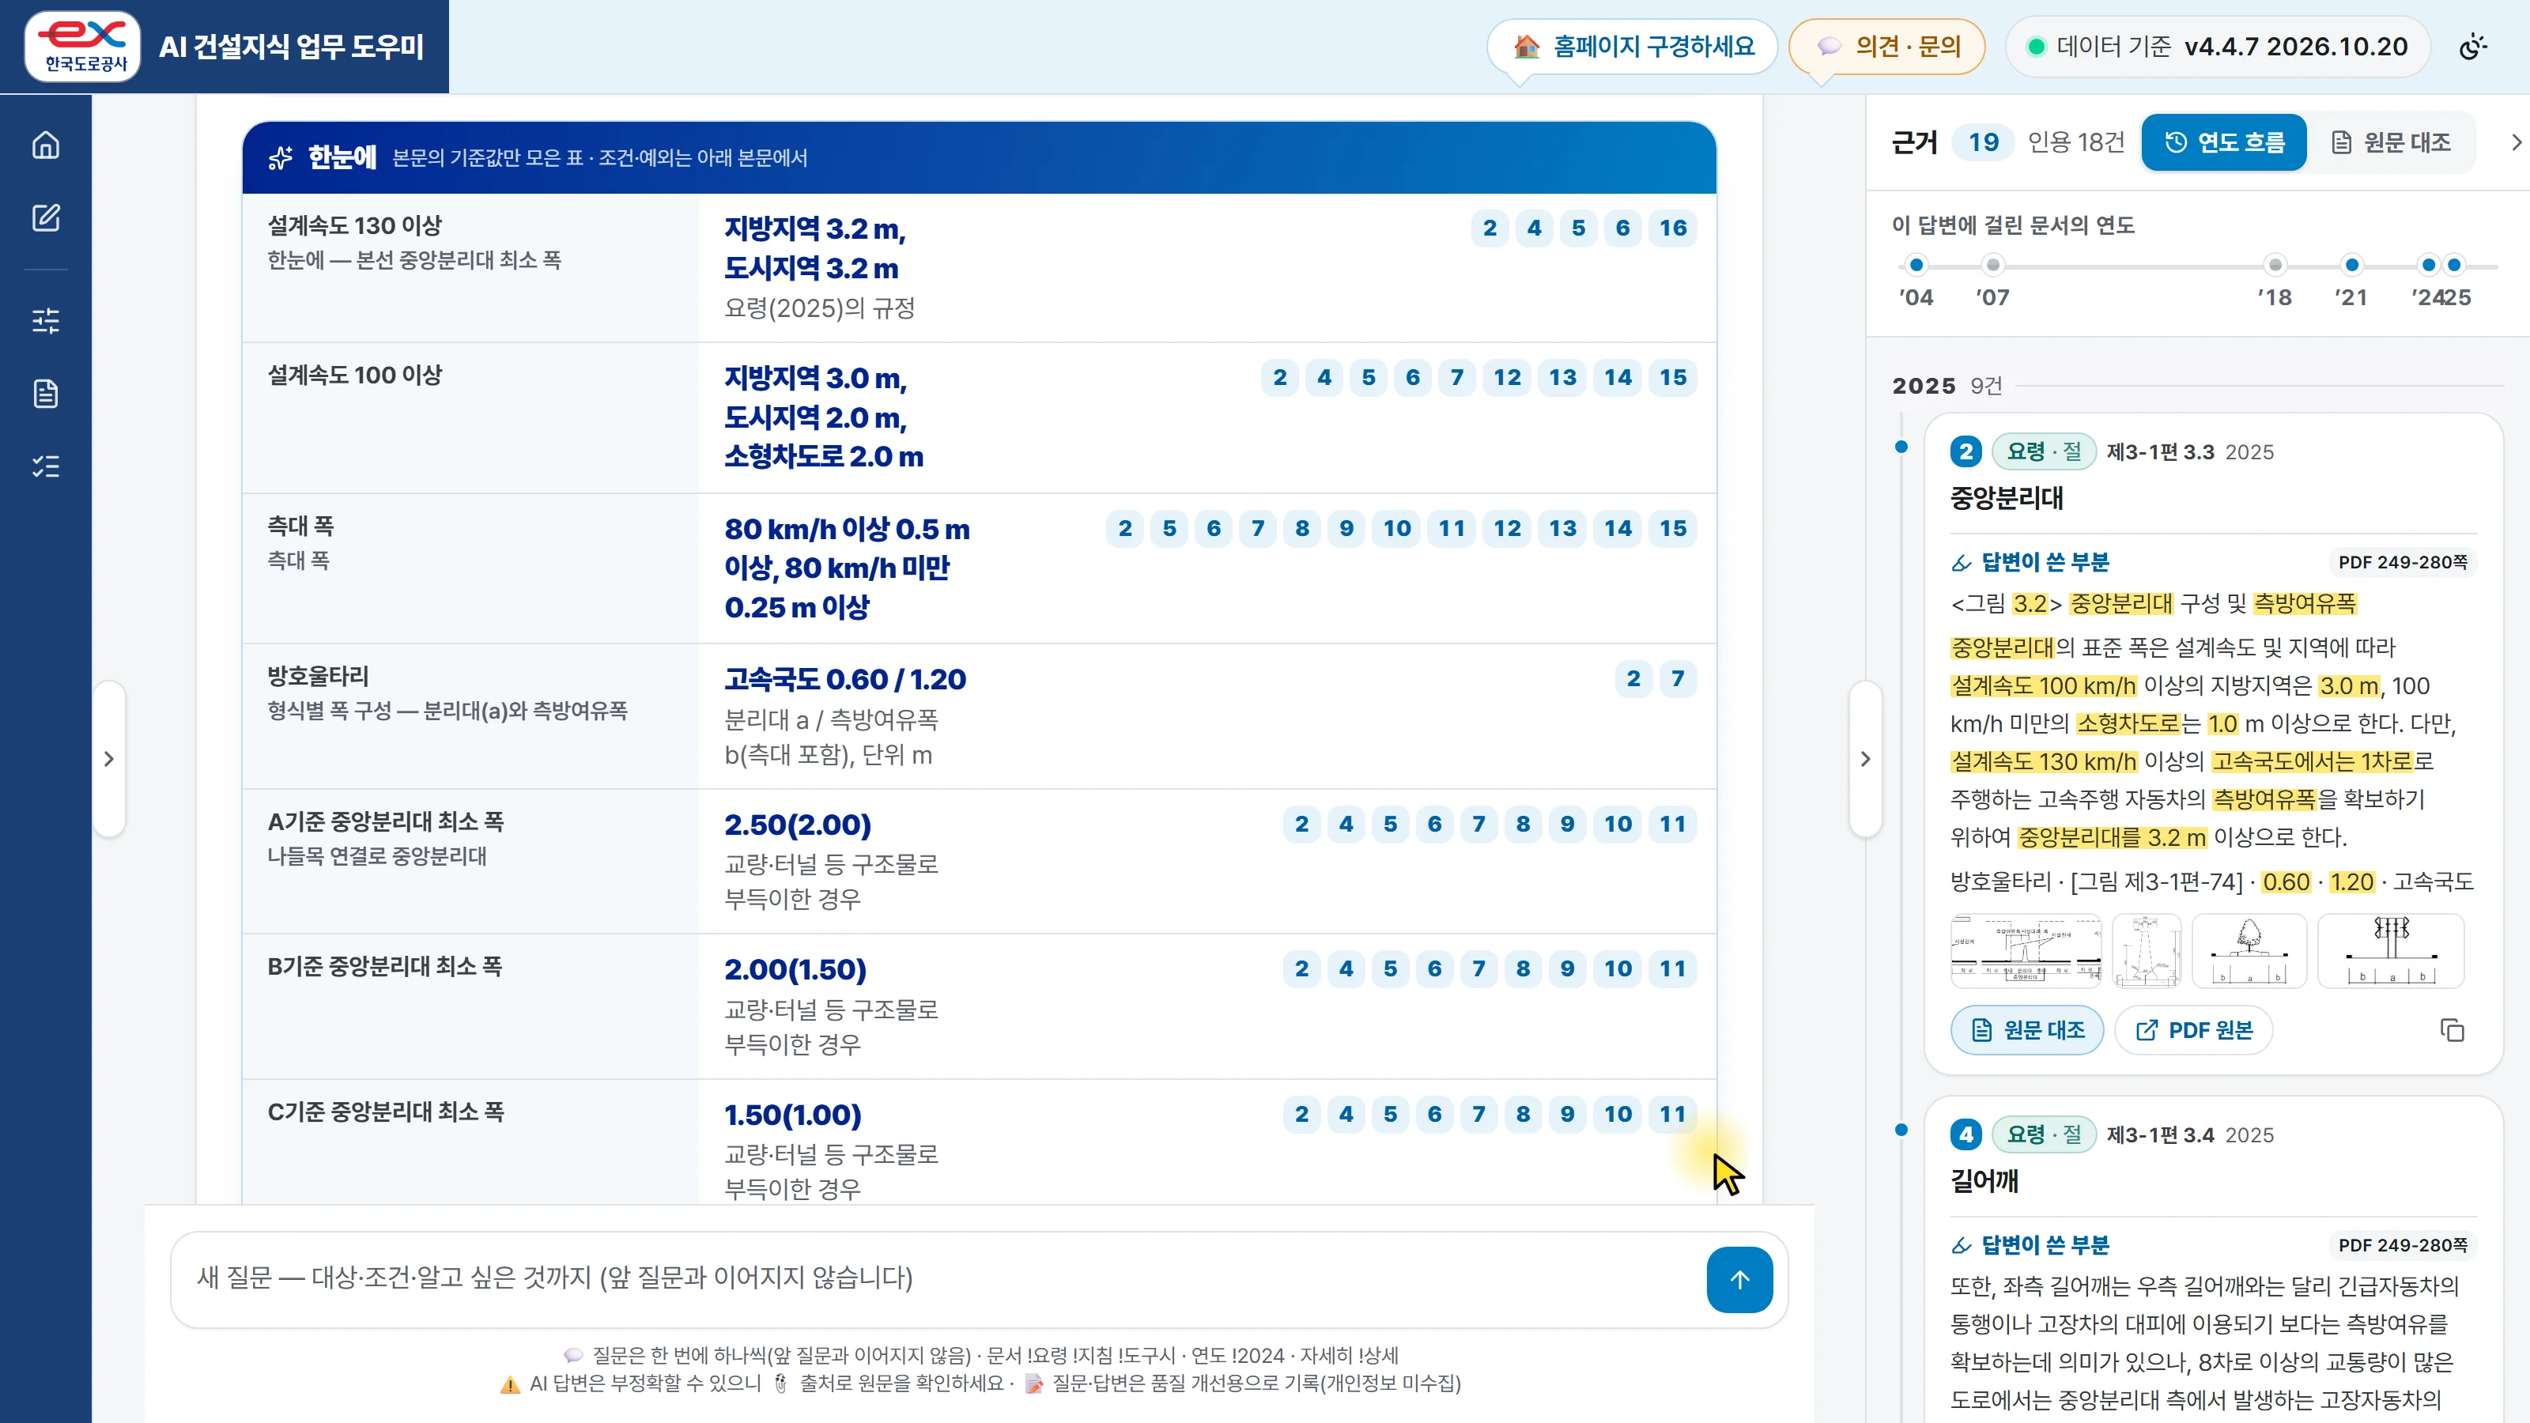This screenshot has width=2530, height=1423.
Task: Click the chevron at far right of tabs
Action: [2515, 142]
